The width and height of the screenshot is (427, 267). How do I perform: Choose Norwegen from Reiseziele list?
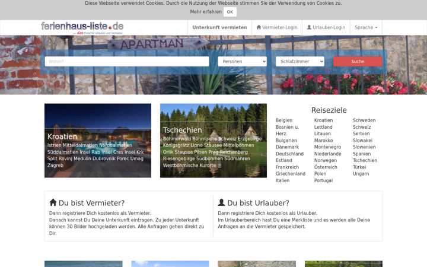[x=326, y=160]
